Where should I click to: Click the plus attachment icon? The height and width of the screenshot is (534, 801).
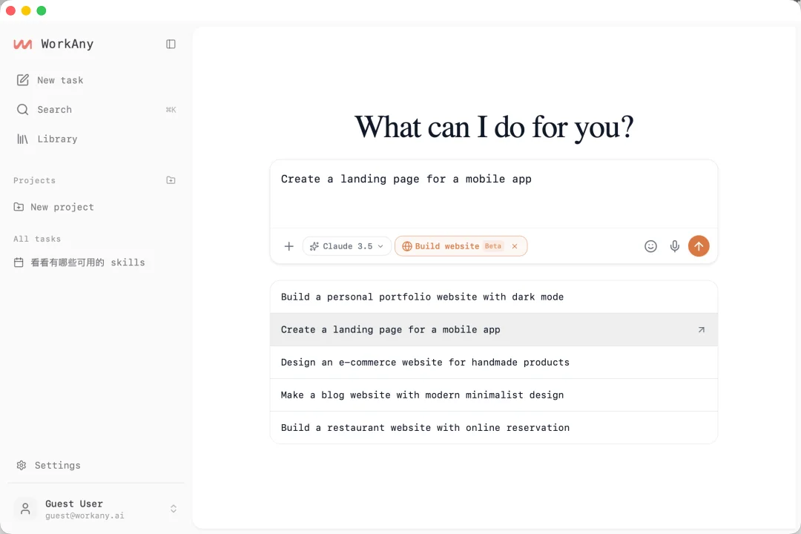click(x=289, y=246)
